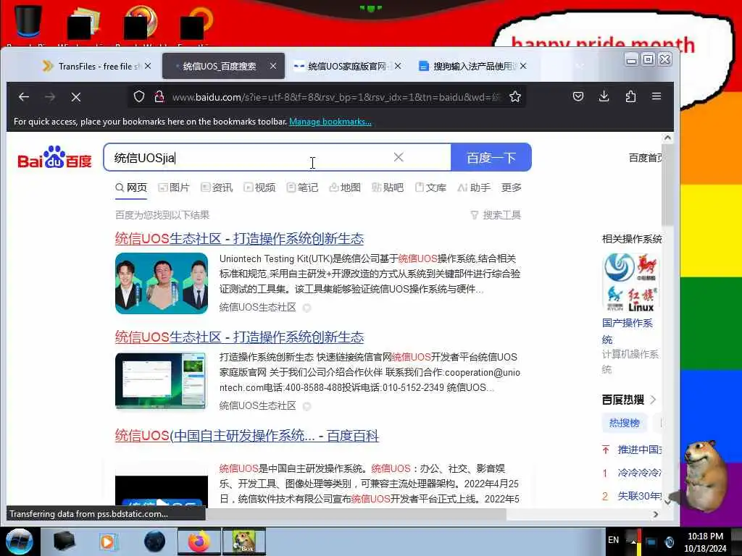This screenshot has width=742, height=556.
Task: Open thumbnail with three men in suits
Action: coord(162,283)
